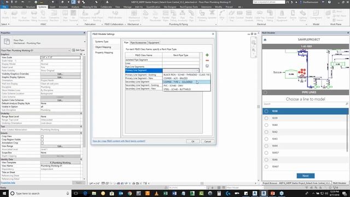The width and height of the screenshot is (350, 197).
Task: Select pipe line 1044 radio button
Action: tap(266, 146)
